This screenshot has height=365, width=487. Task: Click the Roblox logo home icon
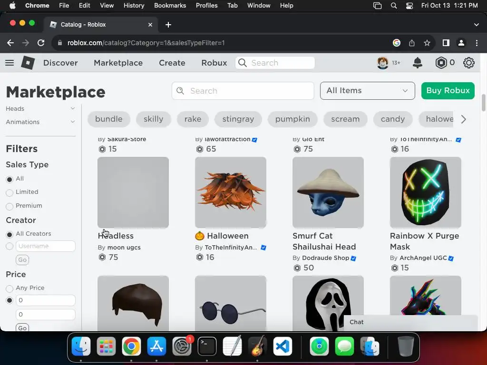28,63
